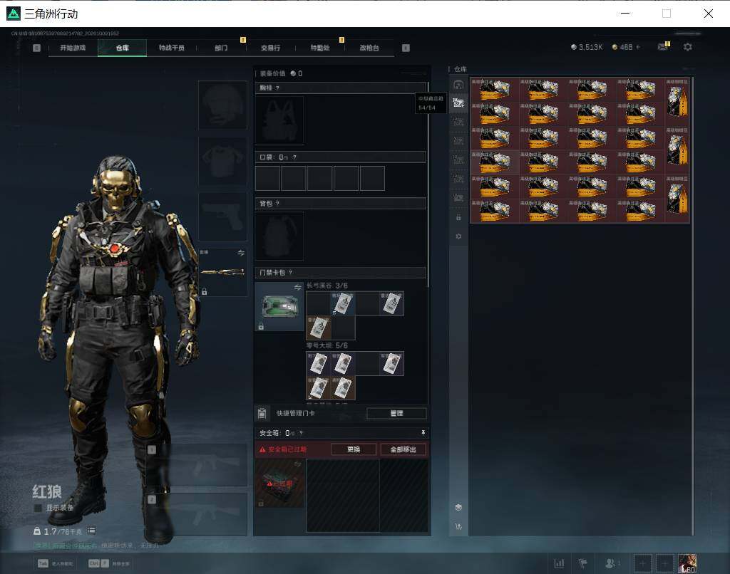Click the warehouse sidebar gear icon
The image size is (730, 574).
(x=458, y=236)
